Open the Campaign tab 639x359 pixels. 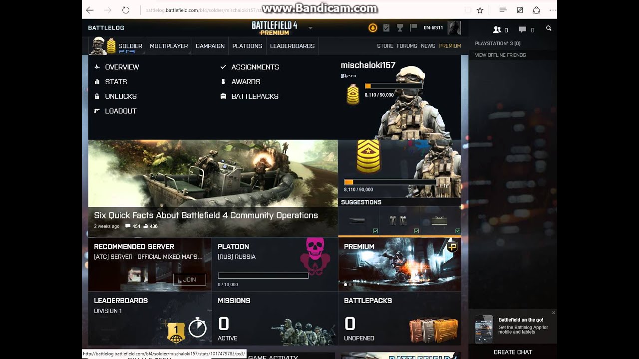(210, 46)
